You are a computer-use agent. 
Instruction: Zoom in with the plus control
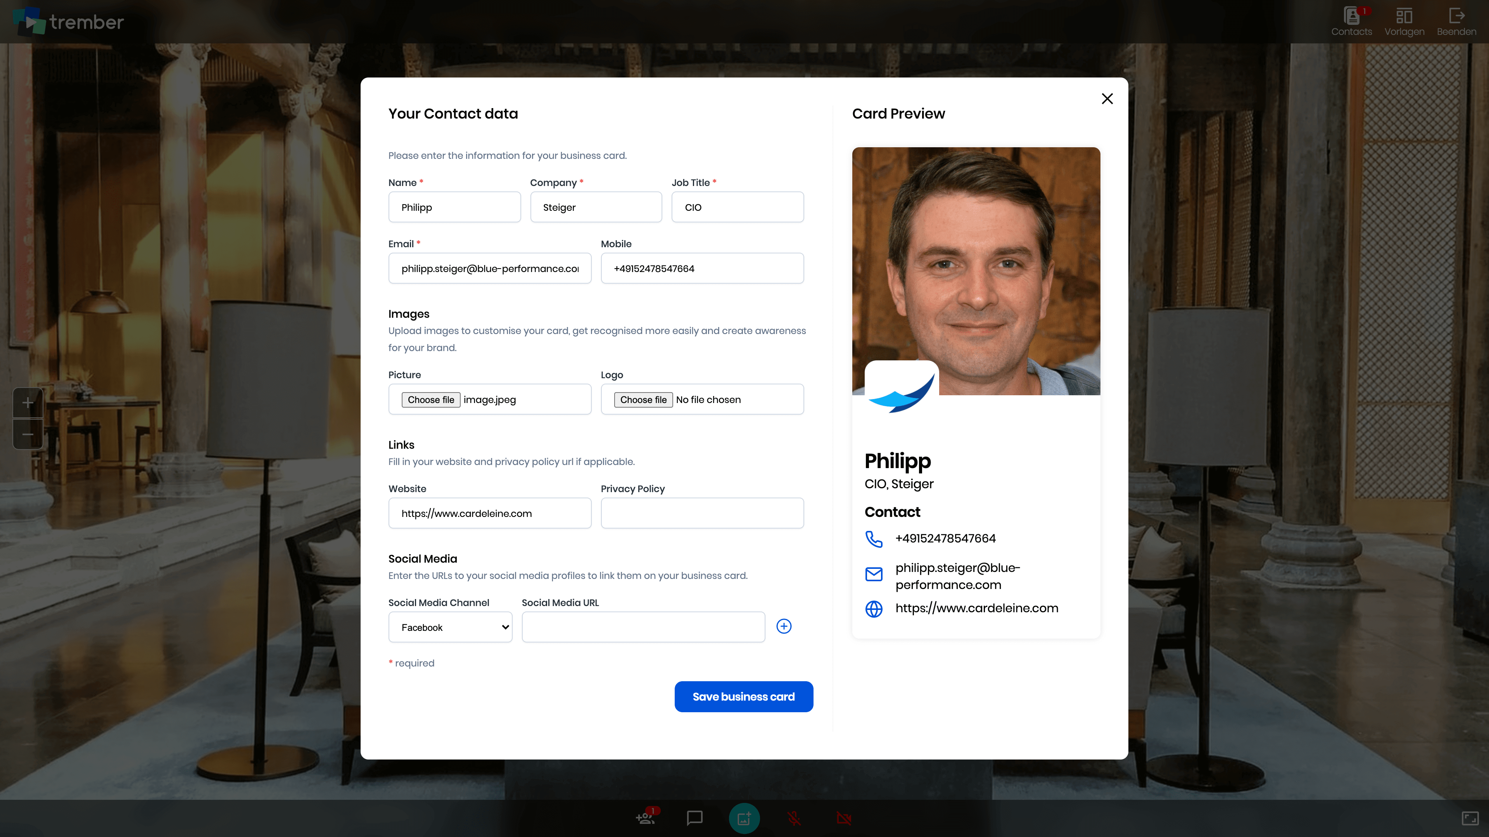click(x=28, y=403)
